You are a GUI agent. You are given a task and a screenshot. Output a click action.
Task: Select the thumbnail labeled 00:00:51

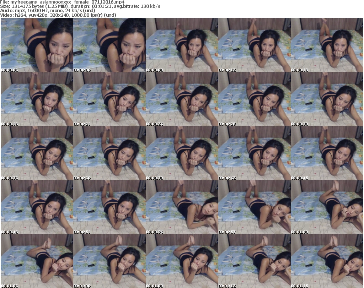(x=109, y=207)
